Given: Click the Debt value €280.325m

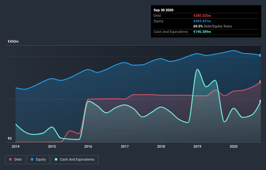Looking at the screenshot, I should (x=202, y=16).
